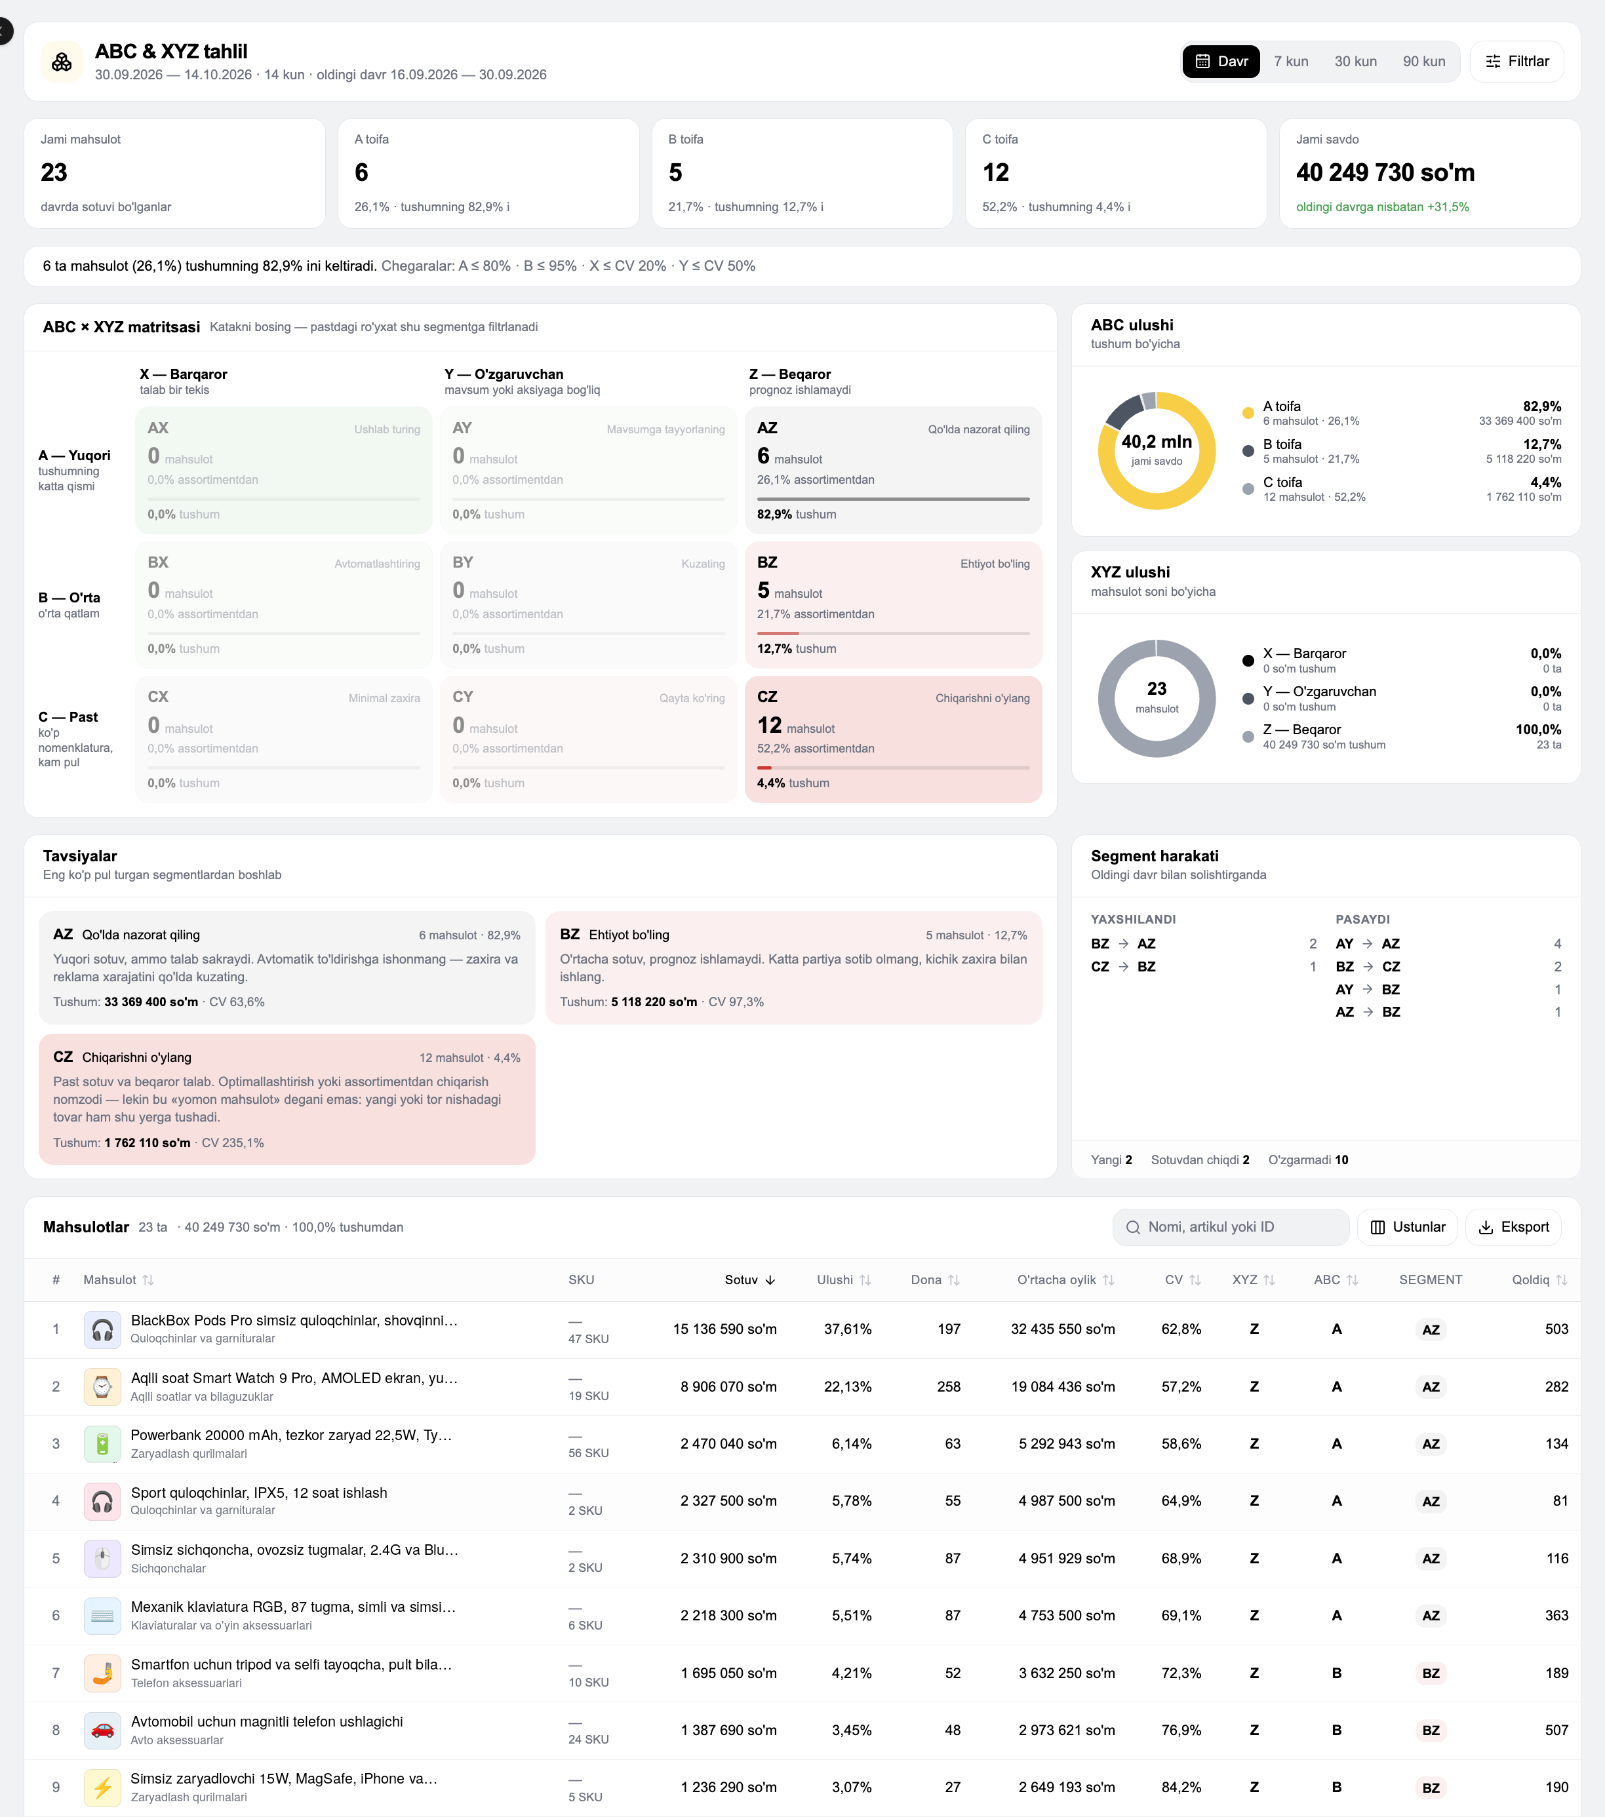Sort table by Qoldiq column
The image size is (1605, 1817).
coord(1539,1280)
